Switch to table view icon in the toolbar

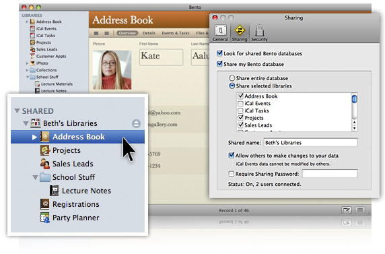point(106,33)
